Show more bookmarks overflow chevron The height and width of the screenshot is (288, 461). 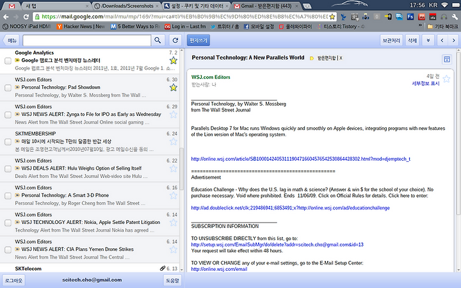(x=420, y=26)
